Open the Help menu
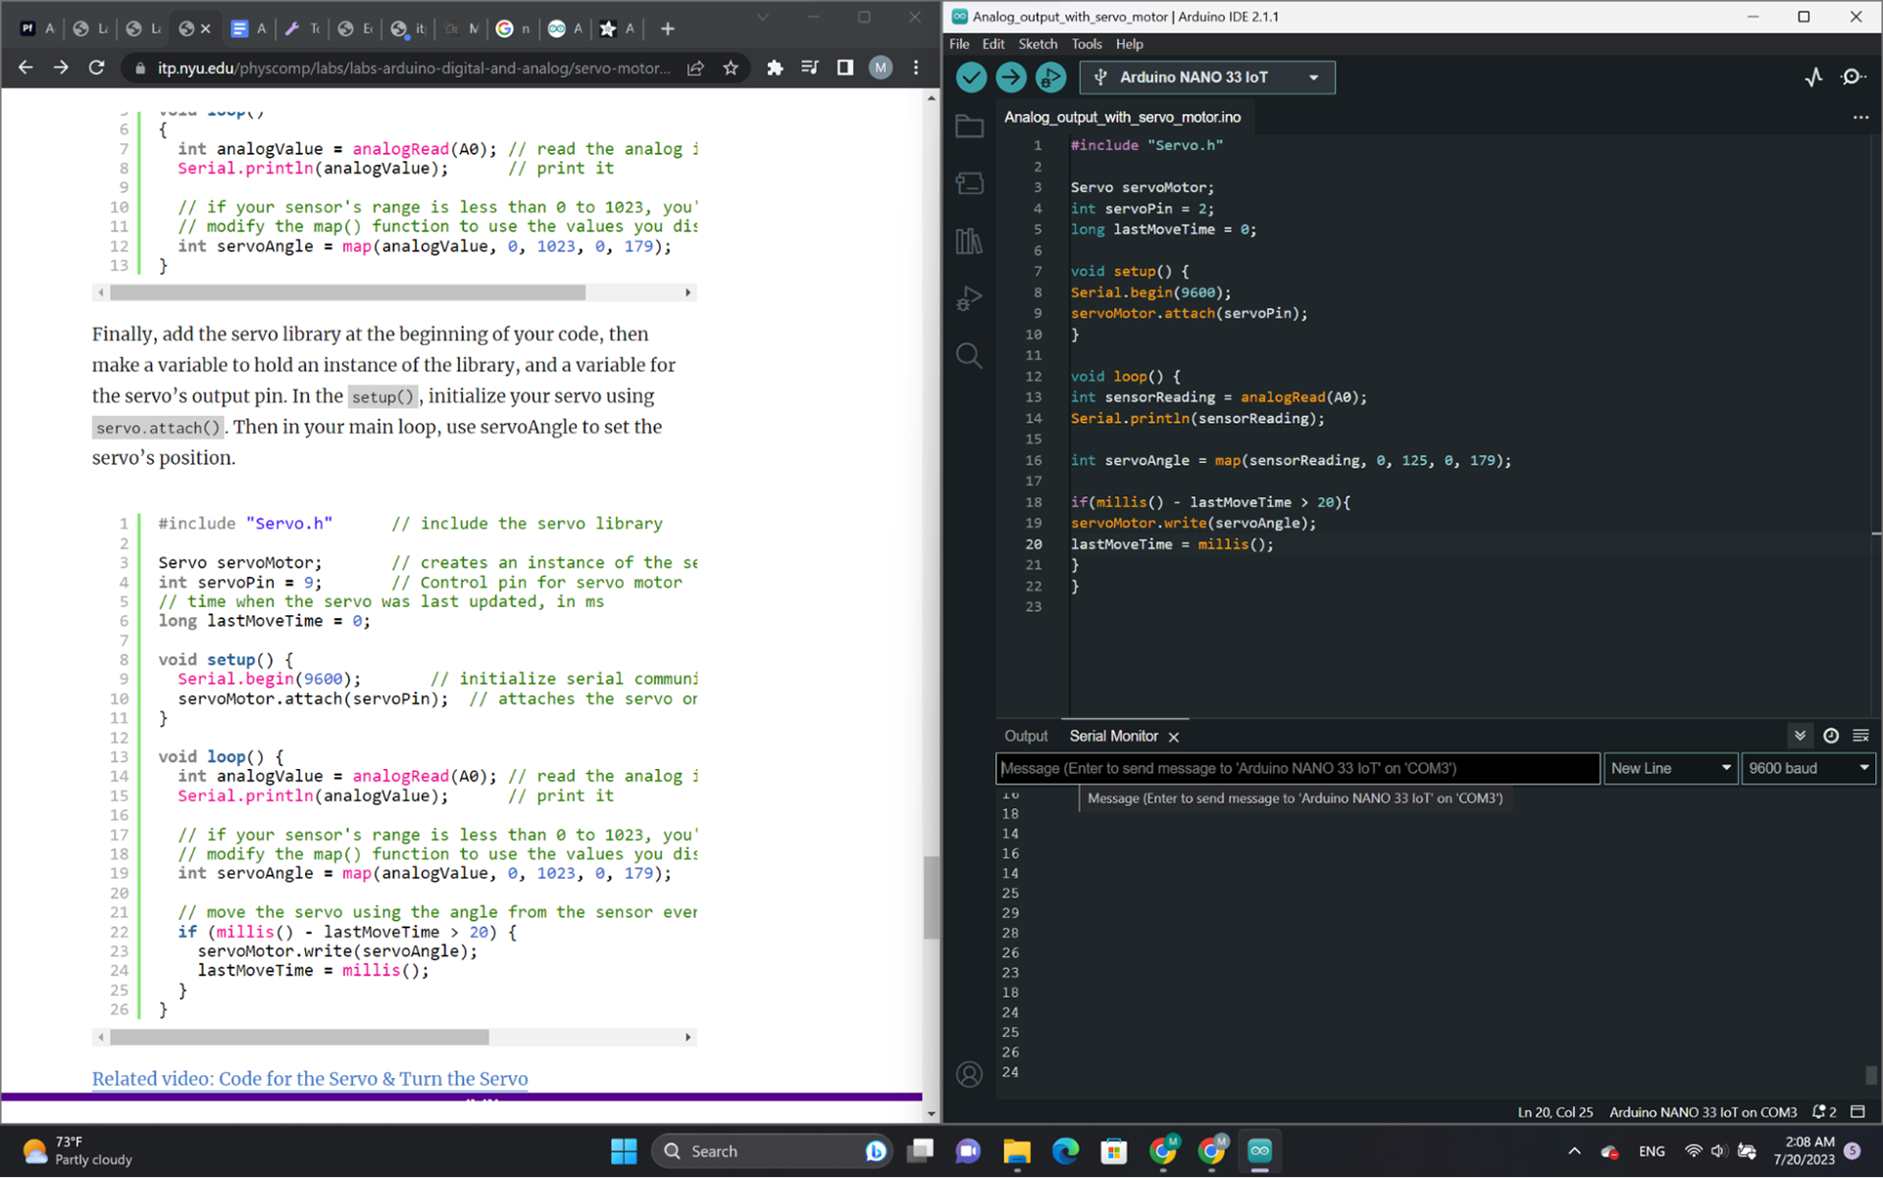Image resolution: width=1883 pixels, height=1178 pixels. 1130,44
